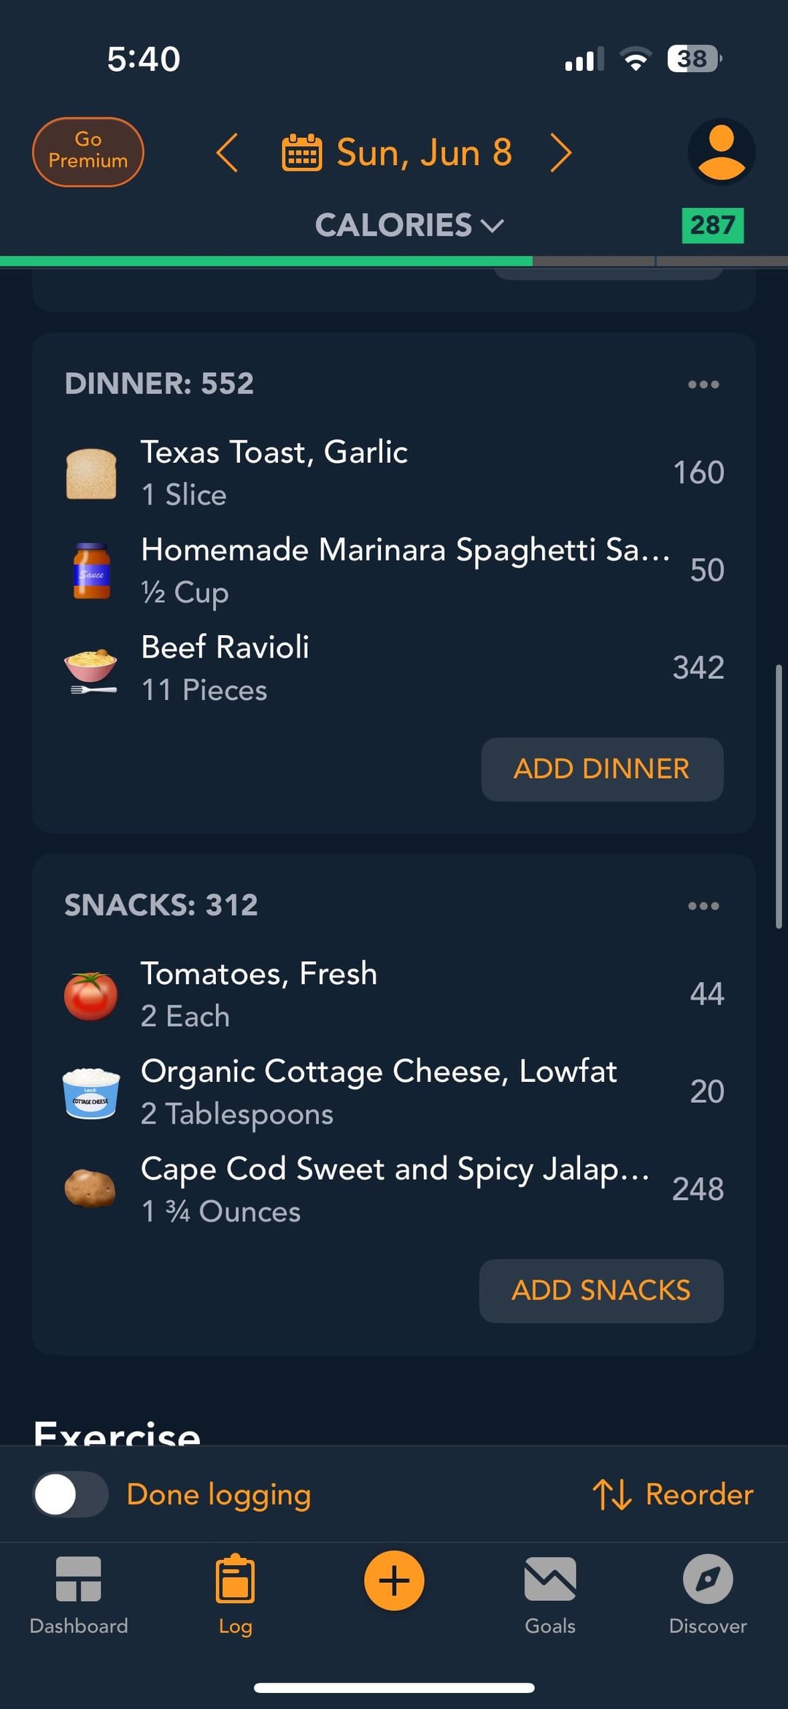Tap the calendar icon beside the date

click(x=301, y=153)
